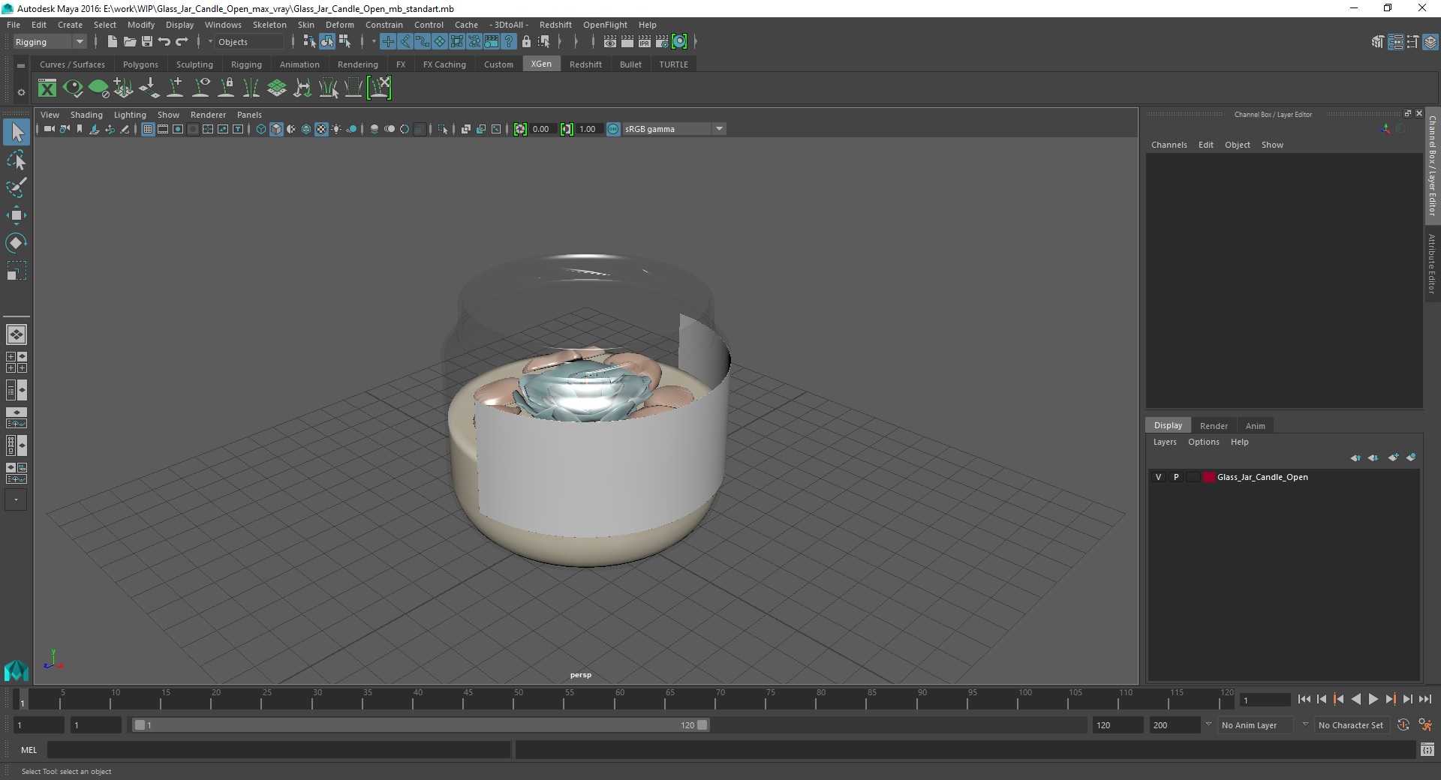Click the Save scene disk icon
Screen dimensions: 1441x780
click(x=146, y=42)
